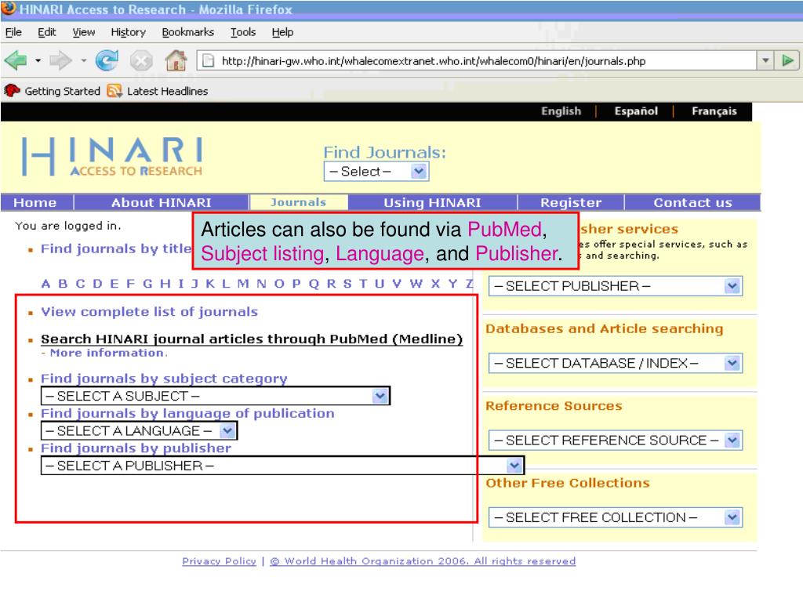Open the SELECT REFERENCE SOURCE dropdown
The image size is (803, 602).
[x=616, y=441]
